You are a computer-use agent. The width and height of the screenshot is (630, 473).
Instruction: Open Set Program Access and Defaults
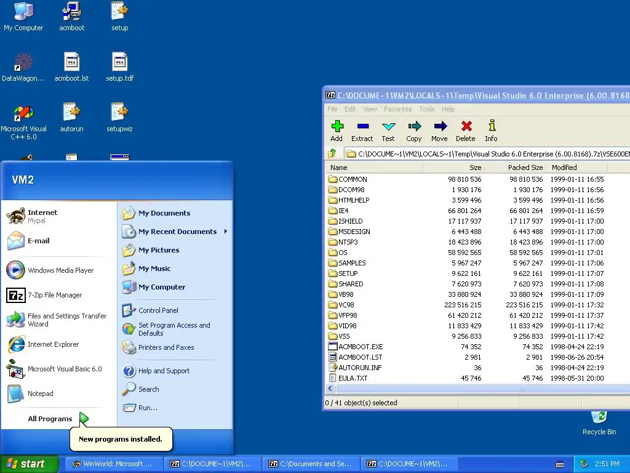click(175, 329)
